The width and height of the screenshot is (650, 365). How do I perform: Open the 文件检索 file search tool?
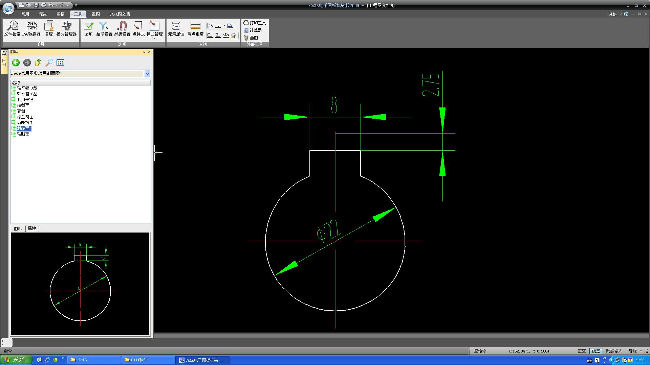[12, 28]
